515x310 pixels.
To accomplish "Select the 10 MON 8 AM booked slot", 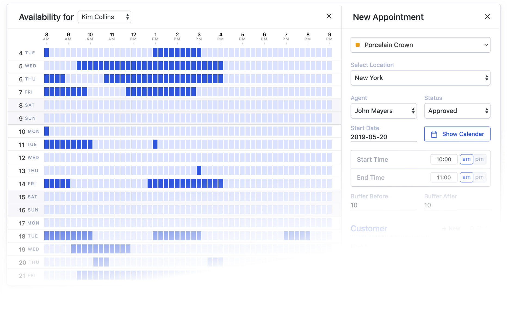I will point(46,131).
